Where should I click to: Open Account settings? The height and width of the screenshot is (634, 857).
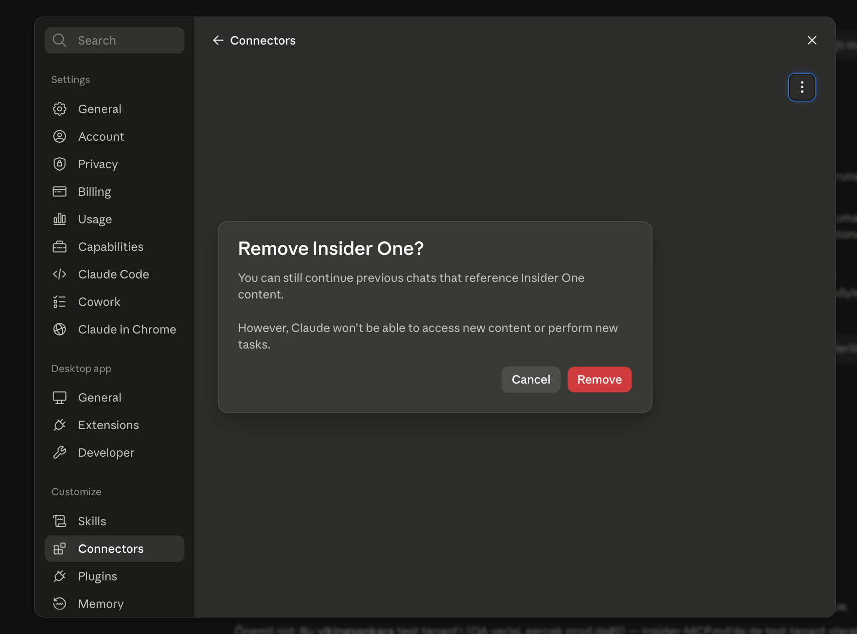point(114,136)
